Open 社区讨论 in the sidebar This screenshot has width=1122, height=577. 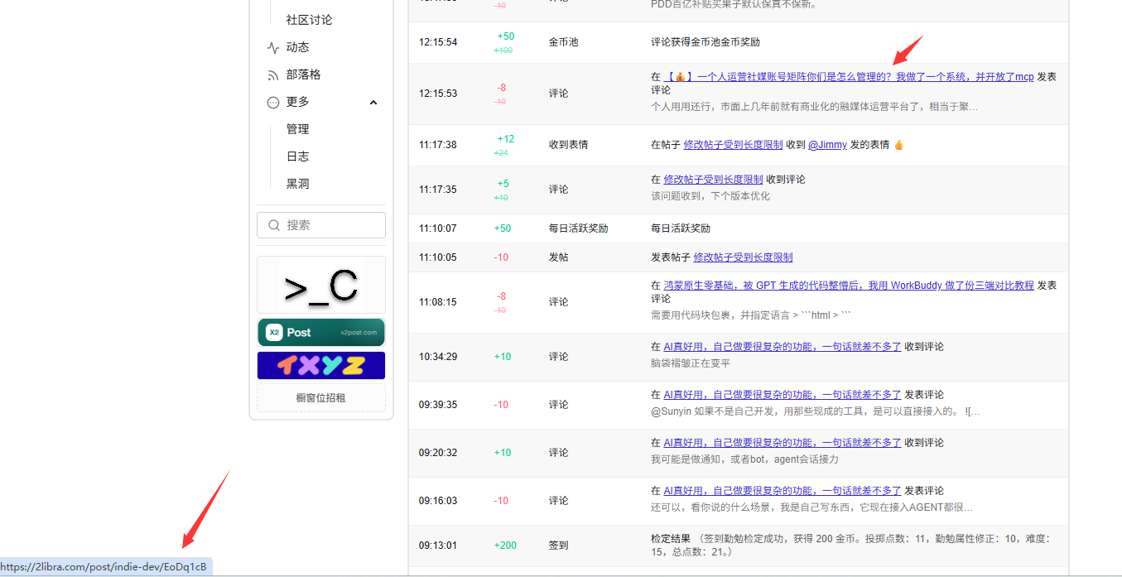coord(310,20)
